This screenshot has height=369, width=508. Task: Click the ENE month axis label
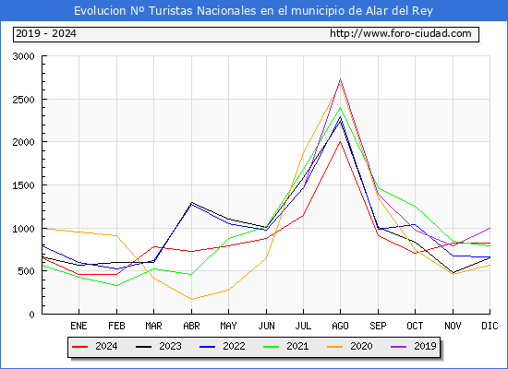tap(79, 326)
